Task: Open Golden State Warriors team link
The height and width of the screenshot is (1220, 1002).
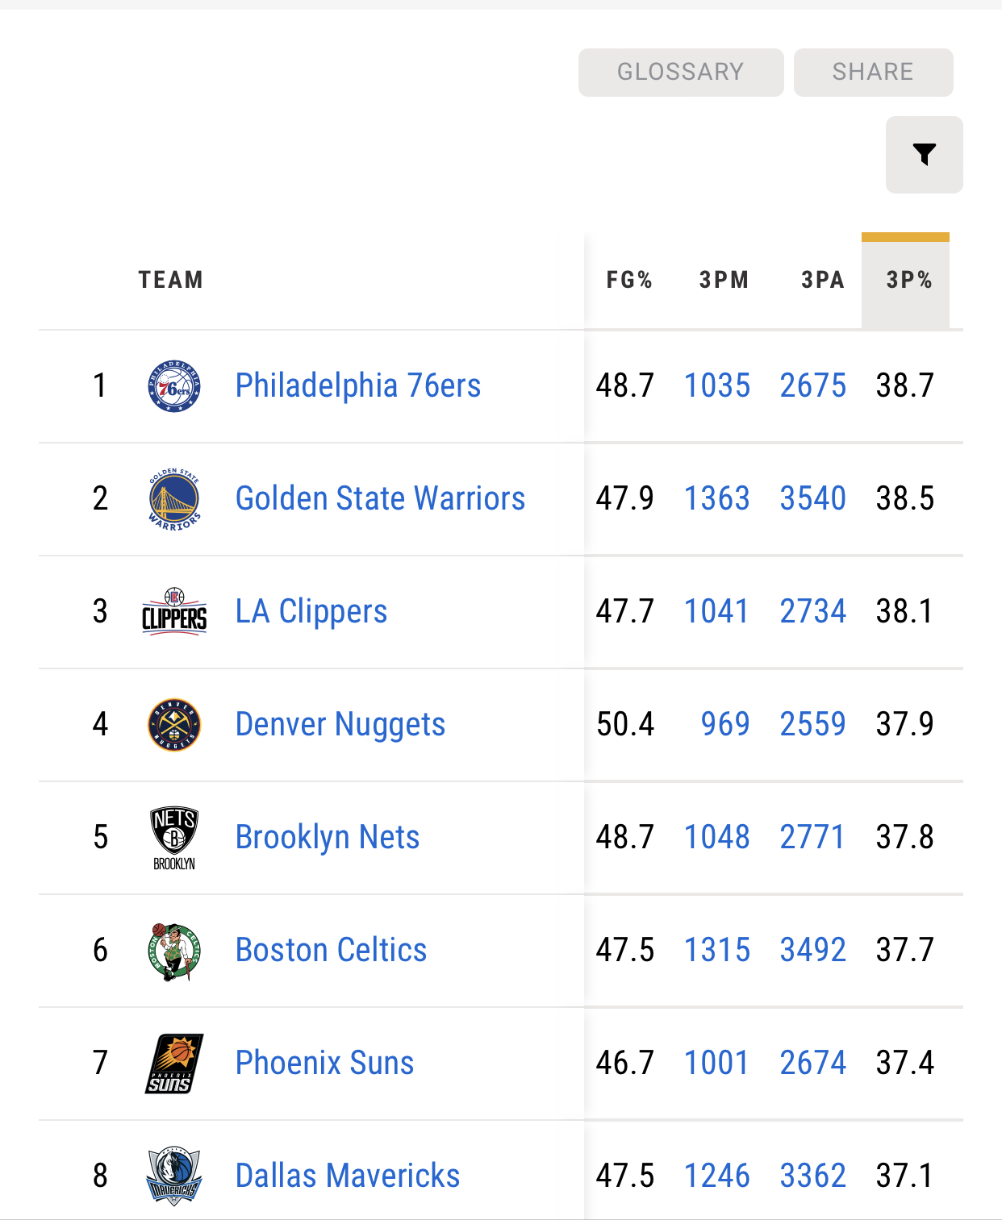Action: [x=380, y=498]
